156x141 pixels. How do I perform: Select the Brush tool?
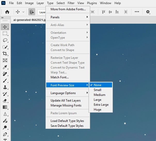5,80
